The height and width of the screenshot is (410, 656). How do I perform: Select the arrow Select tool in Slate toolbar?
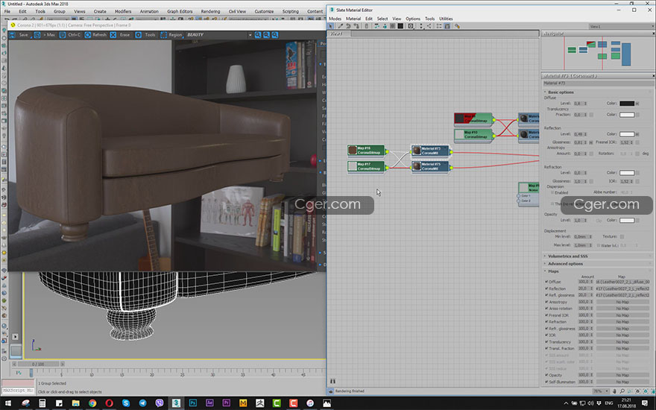[330, 26]
